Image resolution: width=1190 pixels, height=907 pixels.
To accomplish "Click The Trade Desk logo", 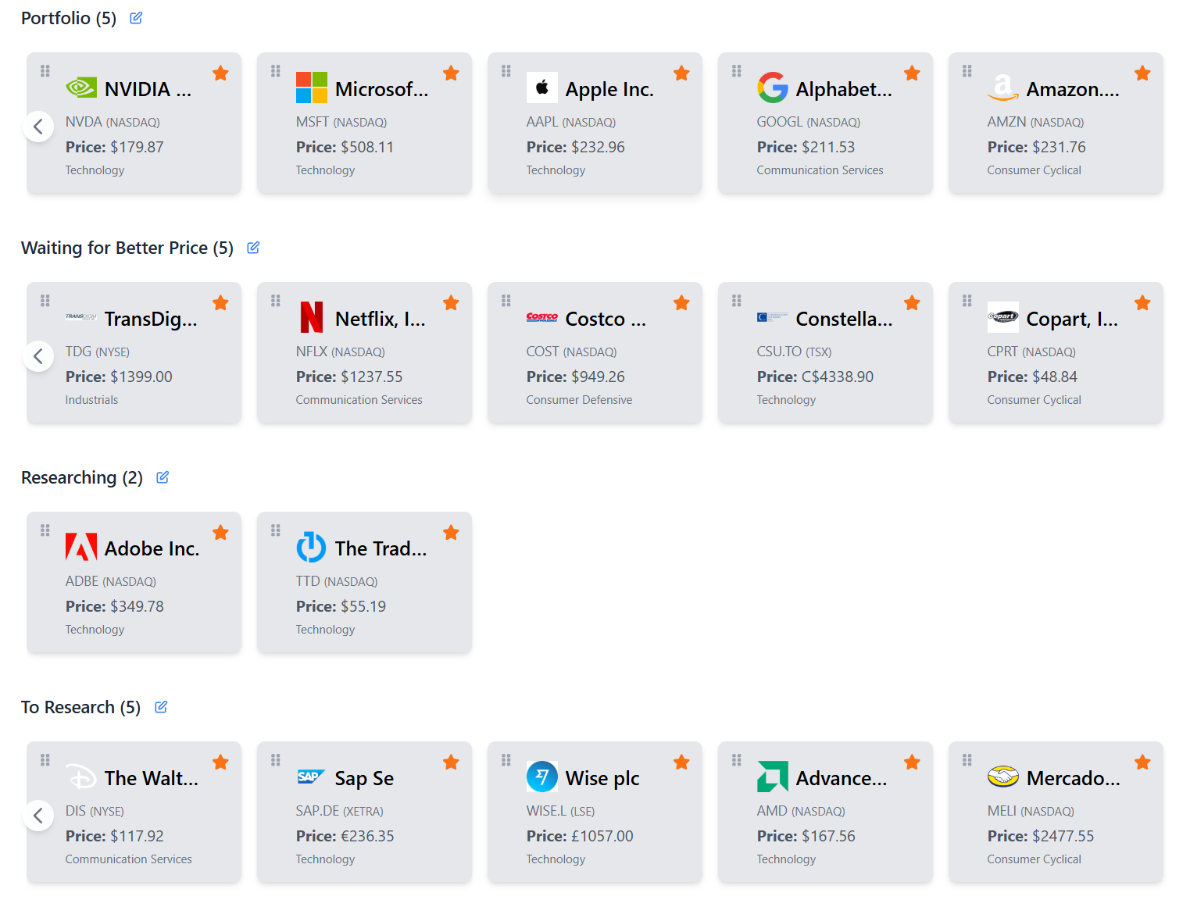I will click(312, 547).
